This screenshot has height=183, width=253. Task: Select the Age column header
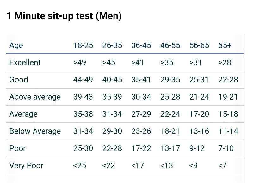(16, 45)
